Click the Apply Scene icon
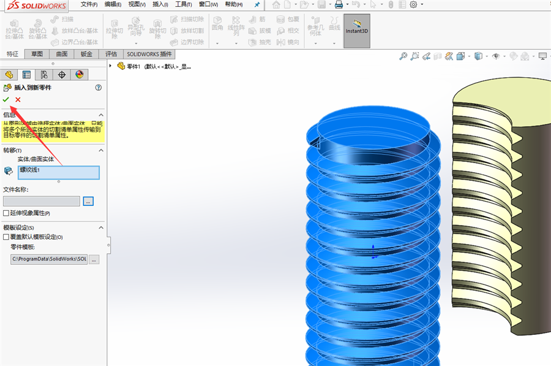Viewport: 551px width, 366px height. coord(525,56)
